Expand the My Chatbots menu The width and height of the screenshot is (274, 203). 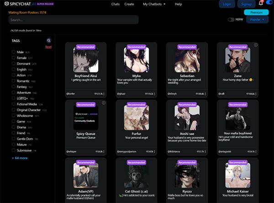pyautogui.click(x=154, y=4)
